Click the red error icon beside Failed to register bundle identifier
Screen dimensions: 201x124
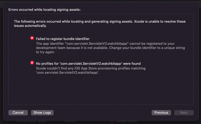coord(32,38)
